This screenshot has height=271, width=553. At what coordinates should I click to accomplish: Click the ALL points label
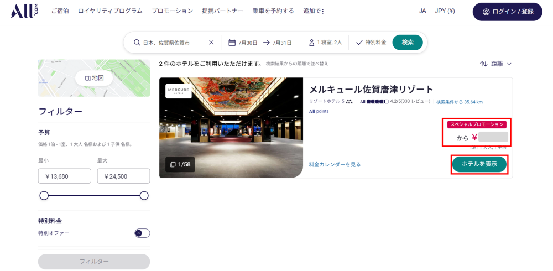point(319,111)
